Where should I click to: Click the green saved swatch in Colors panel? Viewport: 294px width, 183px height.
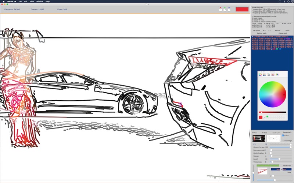268,116
